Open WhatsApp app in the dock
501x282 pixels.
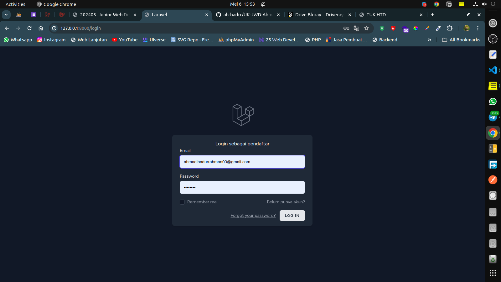pos(493,101)
